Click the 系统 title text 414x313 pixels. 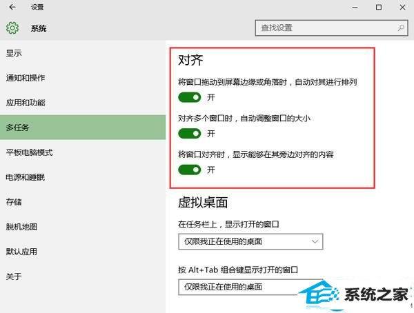click(x=39, y=28)
